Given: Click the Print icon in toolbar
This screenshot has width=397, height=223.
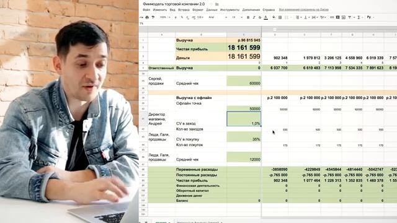Looking at the screenshot, I should tap(147, 17).
